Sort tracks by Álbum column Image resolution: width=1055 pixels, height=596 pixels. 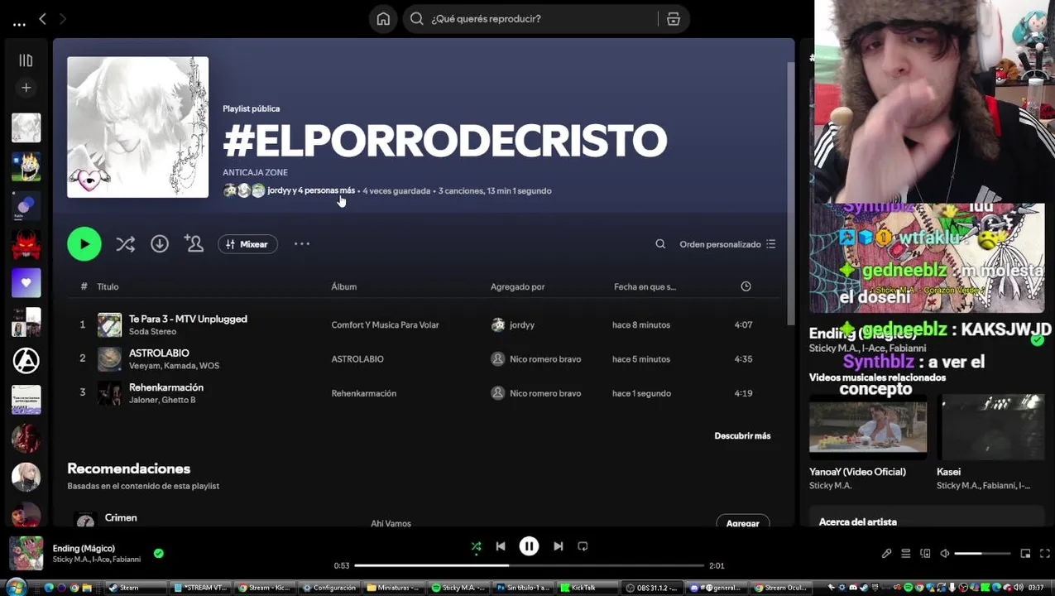coord(344,286)
